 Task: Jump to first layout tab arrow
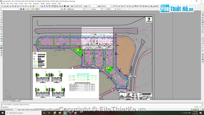coord(4,101)
